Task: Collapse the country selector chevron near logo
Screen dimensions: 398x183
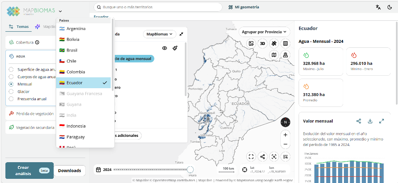Action: click(61, 11)
